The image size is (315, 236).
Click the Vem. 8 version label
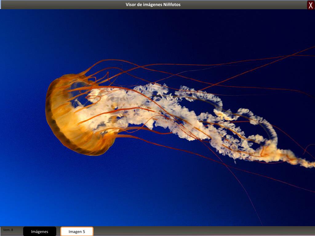click(x=8, y=230)
